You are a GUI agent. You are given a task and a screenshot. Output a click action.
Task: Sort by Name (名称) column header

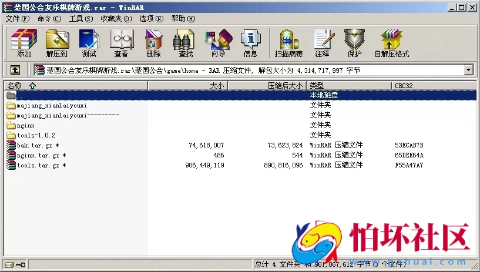point(76,86)
